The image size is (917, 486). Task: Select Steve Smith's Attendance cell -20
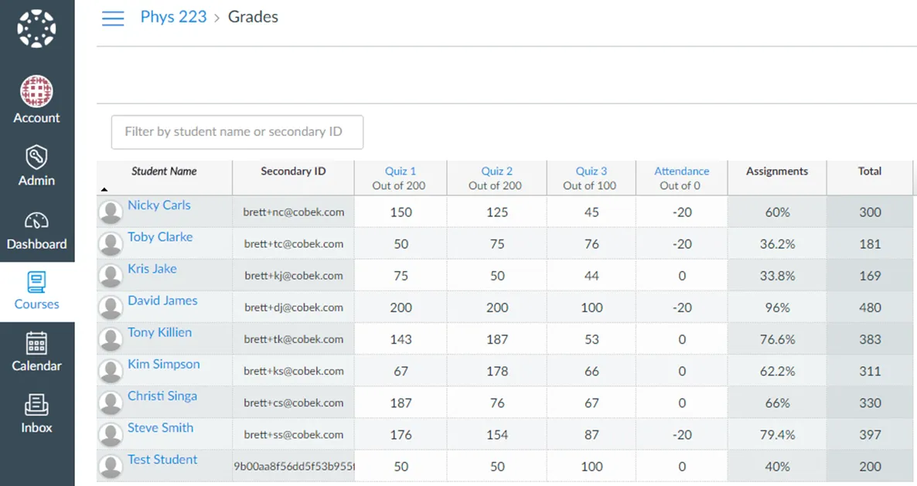pos(682,434)
